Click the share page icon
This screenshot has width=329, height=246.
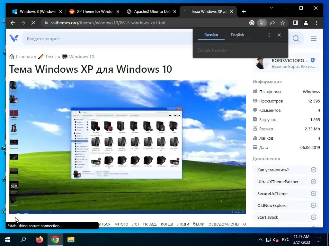272,23
